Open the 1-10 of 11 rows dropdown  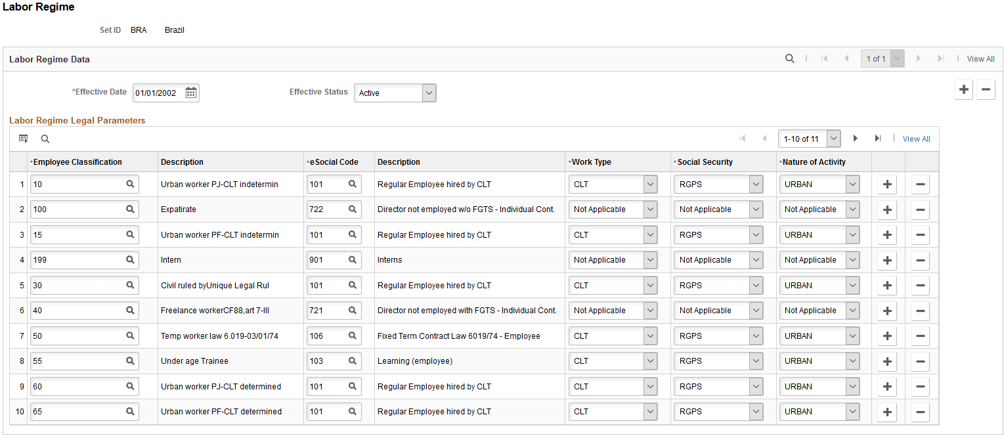809,139
